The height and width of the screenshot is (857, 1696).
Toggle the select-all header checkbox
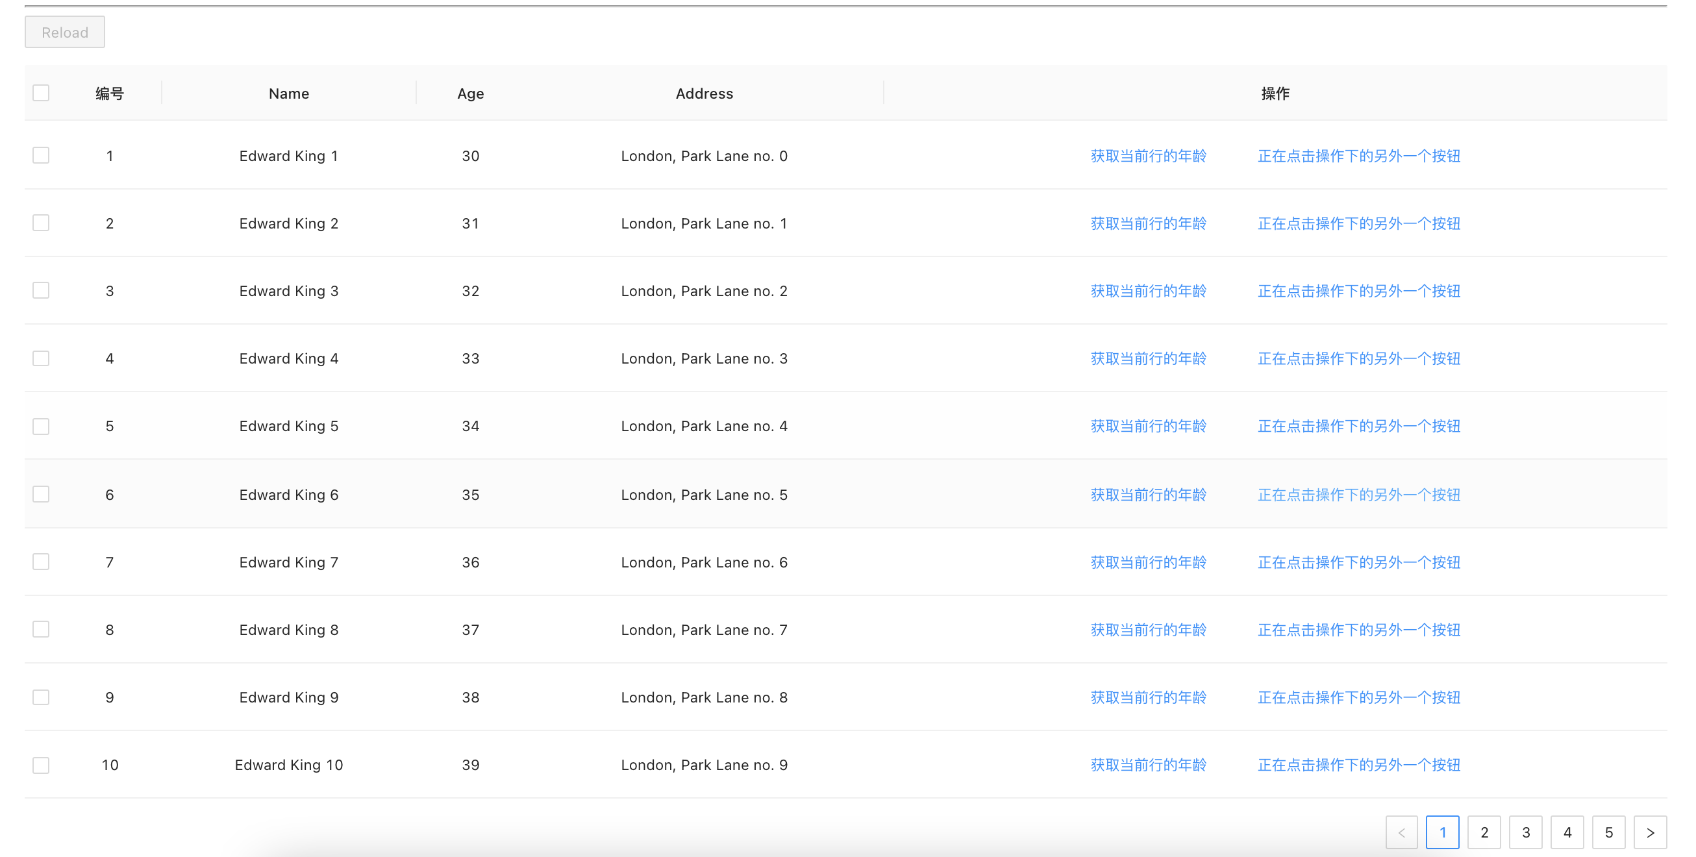pyautogui.click(x=41, y=93)
